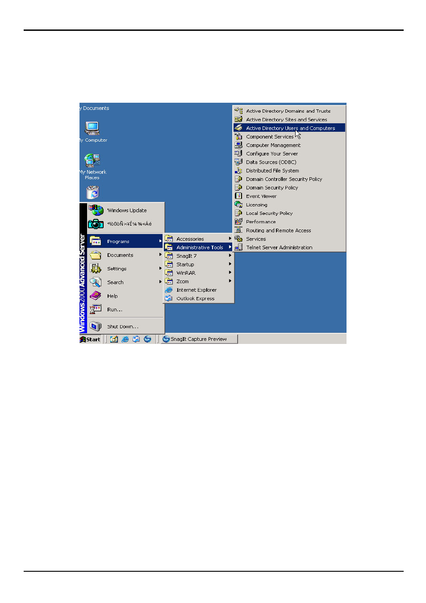The image size is (426, 603).
Task: Click the Configure Your Server icon
Action: 238,153
